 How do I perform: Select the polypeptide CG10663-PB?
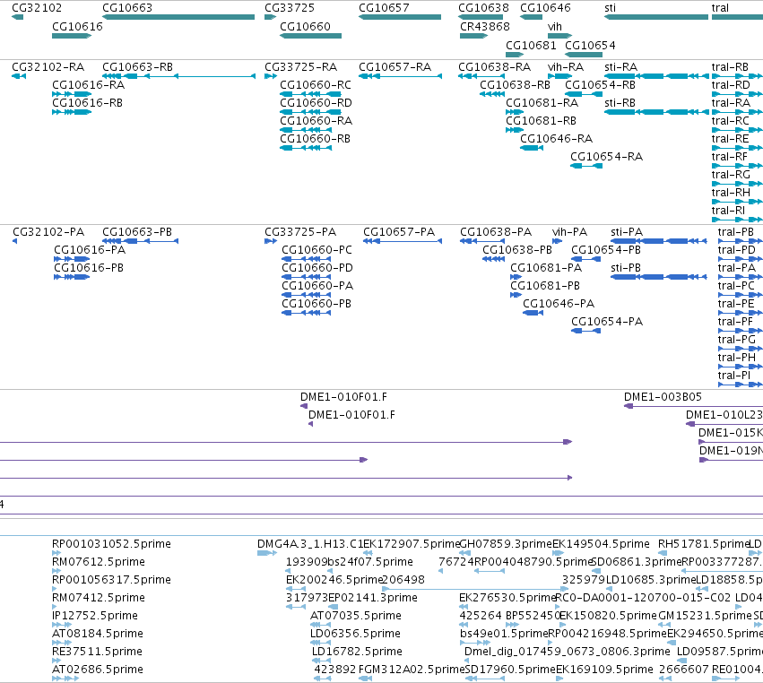(140, 241)
